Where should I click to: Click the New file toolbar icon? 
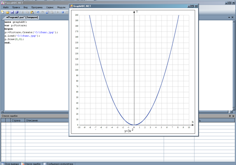pos(3,12)
